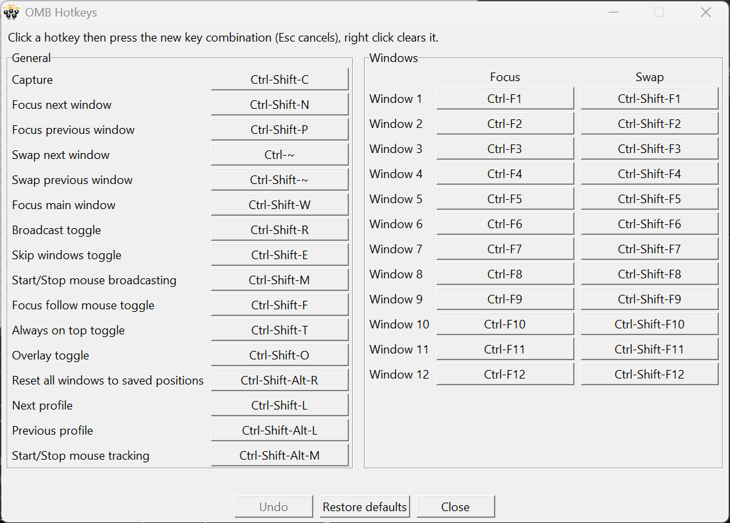
Task: Select Window 9 Swap hotkey Ctrl-Shift-F9
Action: tap(650, 299)
